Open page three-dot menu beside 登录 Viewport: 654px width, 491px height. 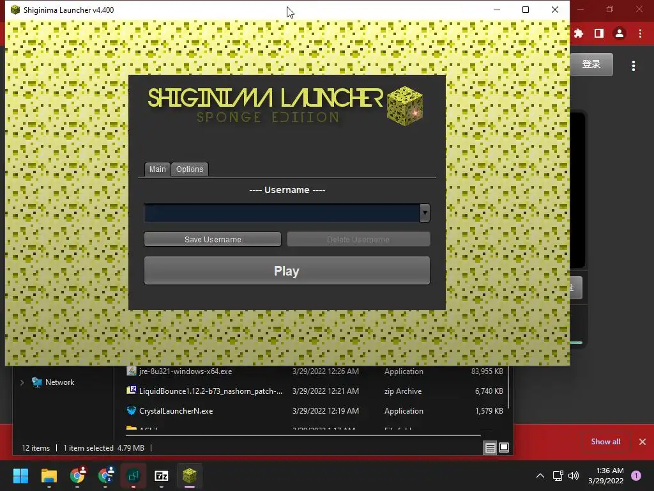[x=634, y=66]
